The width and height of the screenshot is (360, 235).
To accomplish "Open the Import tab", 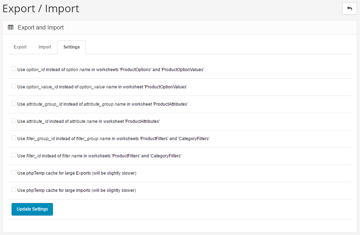I will (x=45, y=47).
